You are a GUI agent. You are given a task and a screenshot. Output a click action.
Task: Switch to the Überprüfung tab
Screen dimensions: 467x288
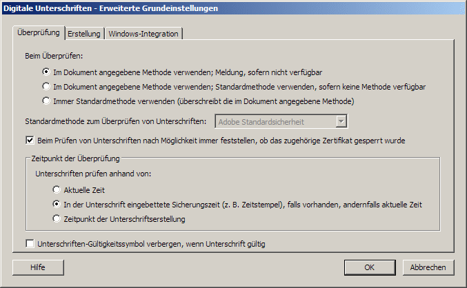click(x=39, y=33)
